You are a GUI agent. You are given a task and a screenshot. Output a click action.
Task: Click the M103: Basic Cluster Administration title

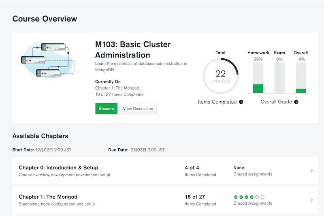(133, 50)
